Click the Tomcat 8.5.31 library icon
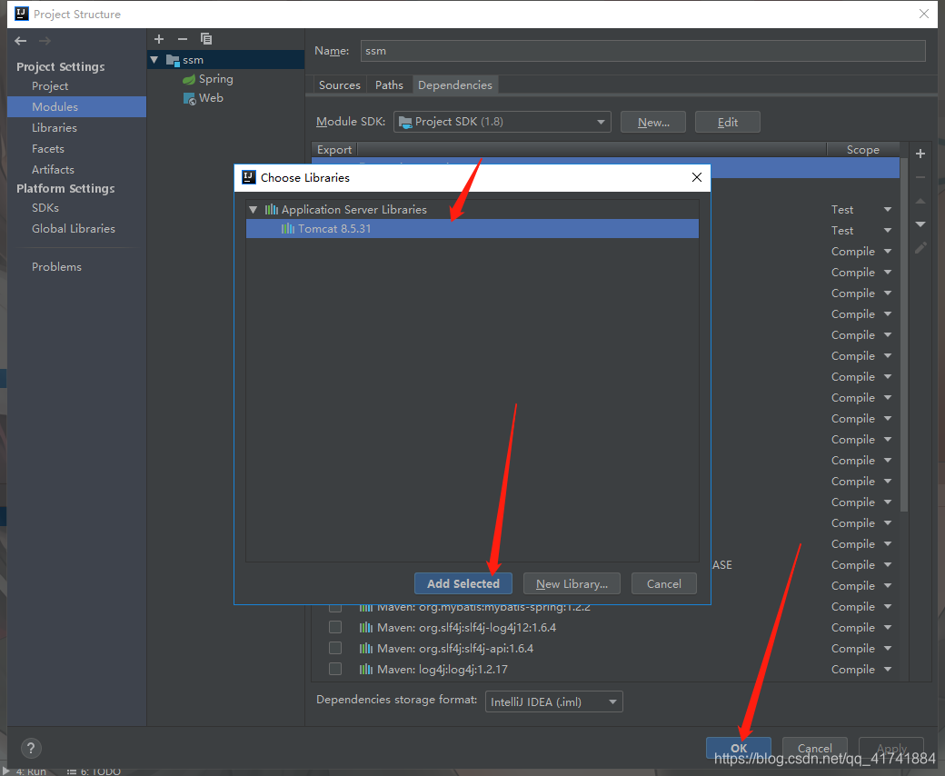Screen dimensions: 945x776 [x=288, y=229]
